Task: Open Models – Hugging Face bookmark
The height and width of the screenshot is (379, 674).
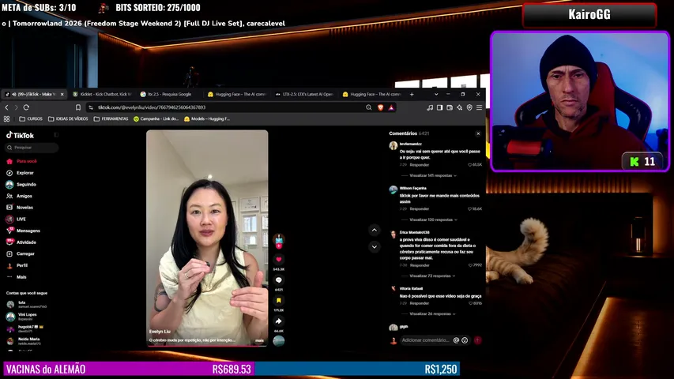Action: tap(207, 119)
